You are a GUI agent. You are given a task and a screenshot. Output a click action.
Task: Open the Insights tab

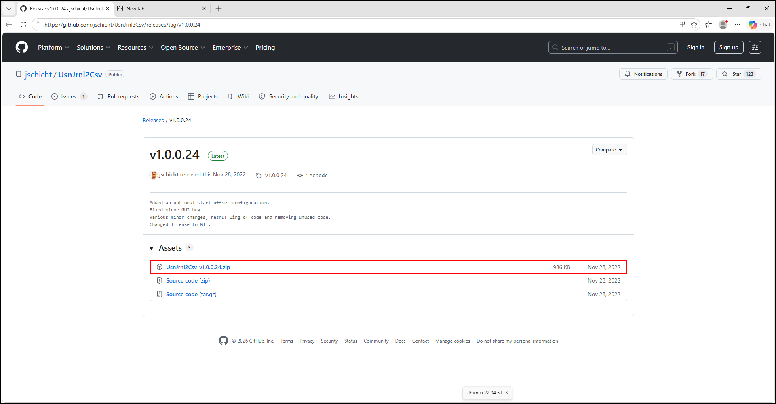344,96
